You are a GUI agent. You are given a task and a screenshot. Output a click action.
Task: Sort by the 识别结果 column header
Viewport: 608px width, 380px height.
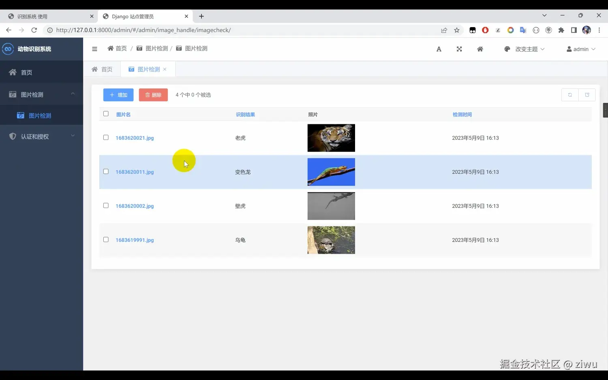(245, 115)
